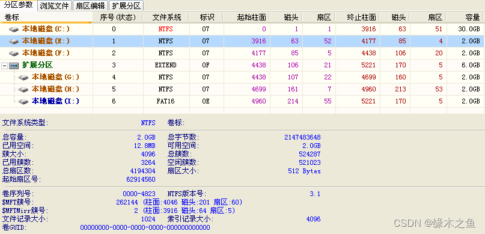The width and height of the screenshot is (485, 234).
Task: Click the 终止柱面 column header
Action: tap(358, 17)
